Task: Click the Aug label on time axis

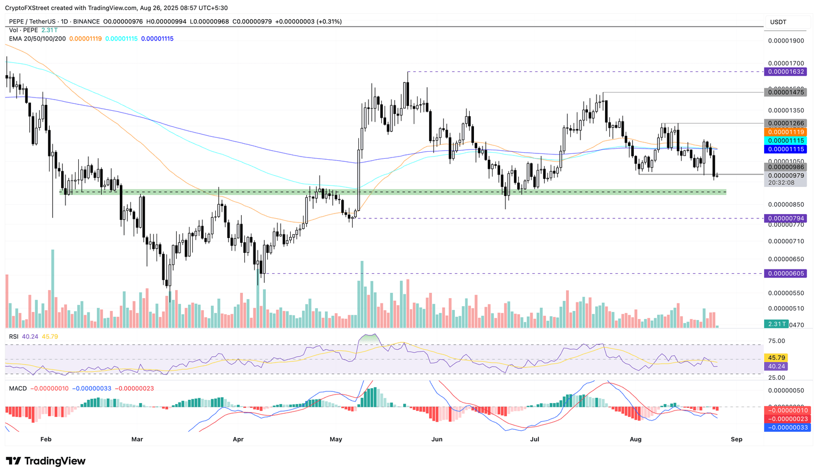Action: click(x=635, y=439)
